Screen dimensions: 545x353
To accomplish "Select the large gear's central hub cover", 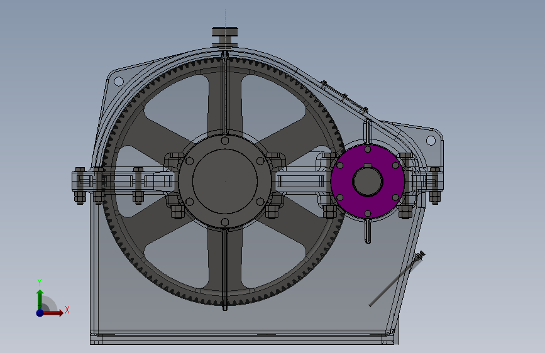I will pyautogui.click(x=225, y=182).
